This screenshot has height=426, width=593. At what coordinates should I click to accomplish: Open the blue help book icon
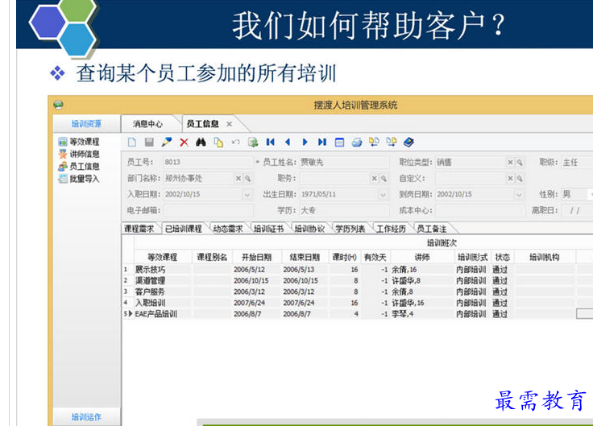(x=408, y=142)
